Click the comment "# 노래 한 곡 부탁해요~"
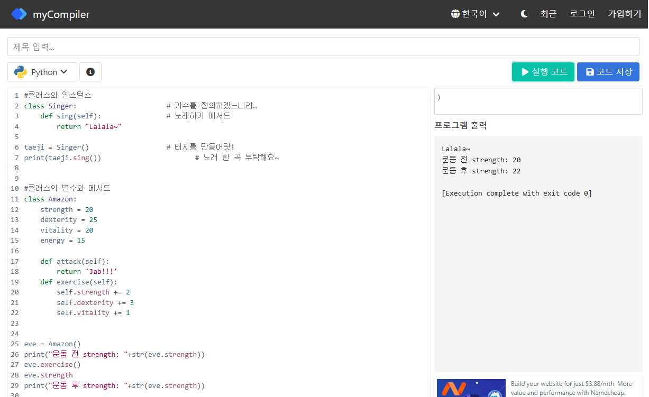This screenshot has height=397, width=649. pyautogui.click(x=237, y=158)
